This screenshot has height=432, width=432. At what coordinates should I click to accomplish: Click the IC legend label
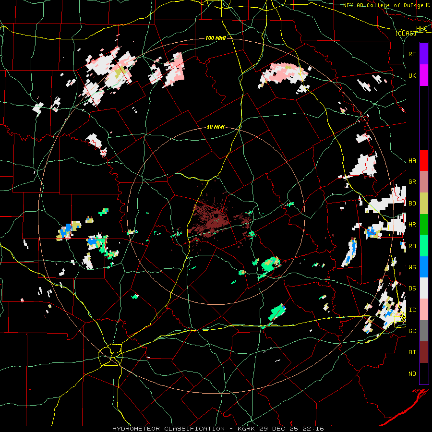point(412,310)
